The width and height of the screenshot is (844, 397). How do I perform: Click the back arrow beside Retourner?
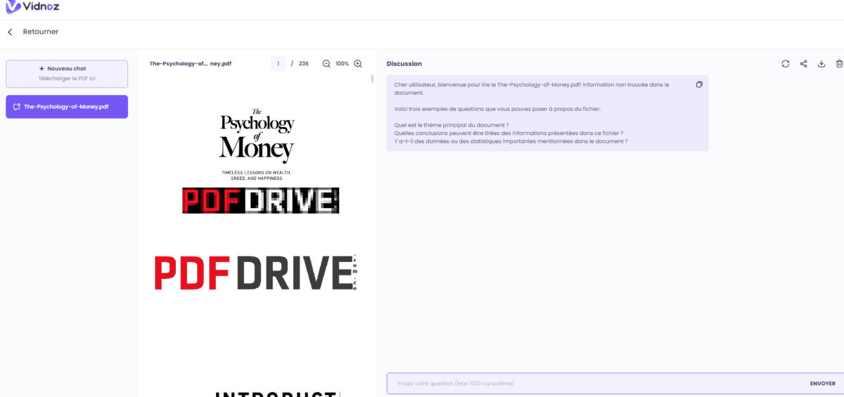pyautogui.click(x=10, y=32)
